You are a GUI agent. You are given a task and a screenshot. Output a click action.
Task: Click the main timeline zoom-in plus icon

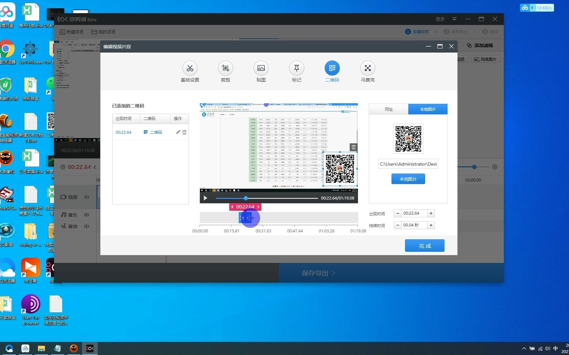point(495,167)
